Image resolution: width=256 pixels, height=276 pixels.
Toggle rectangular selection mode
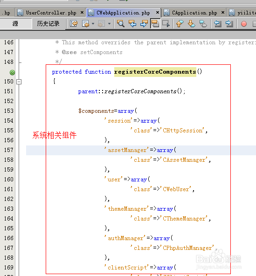(x=166, y=24)
